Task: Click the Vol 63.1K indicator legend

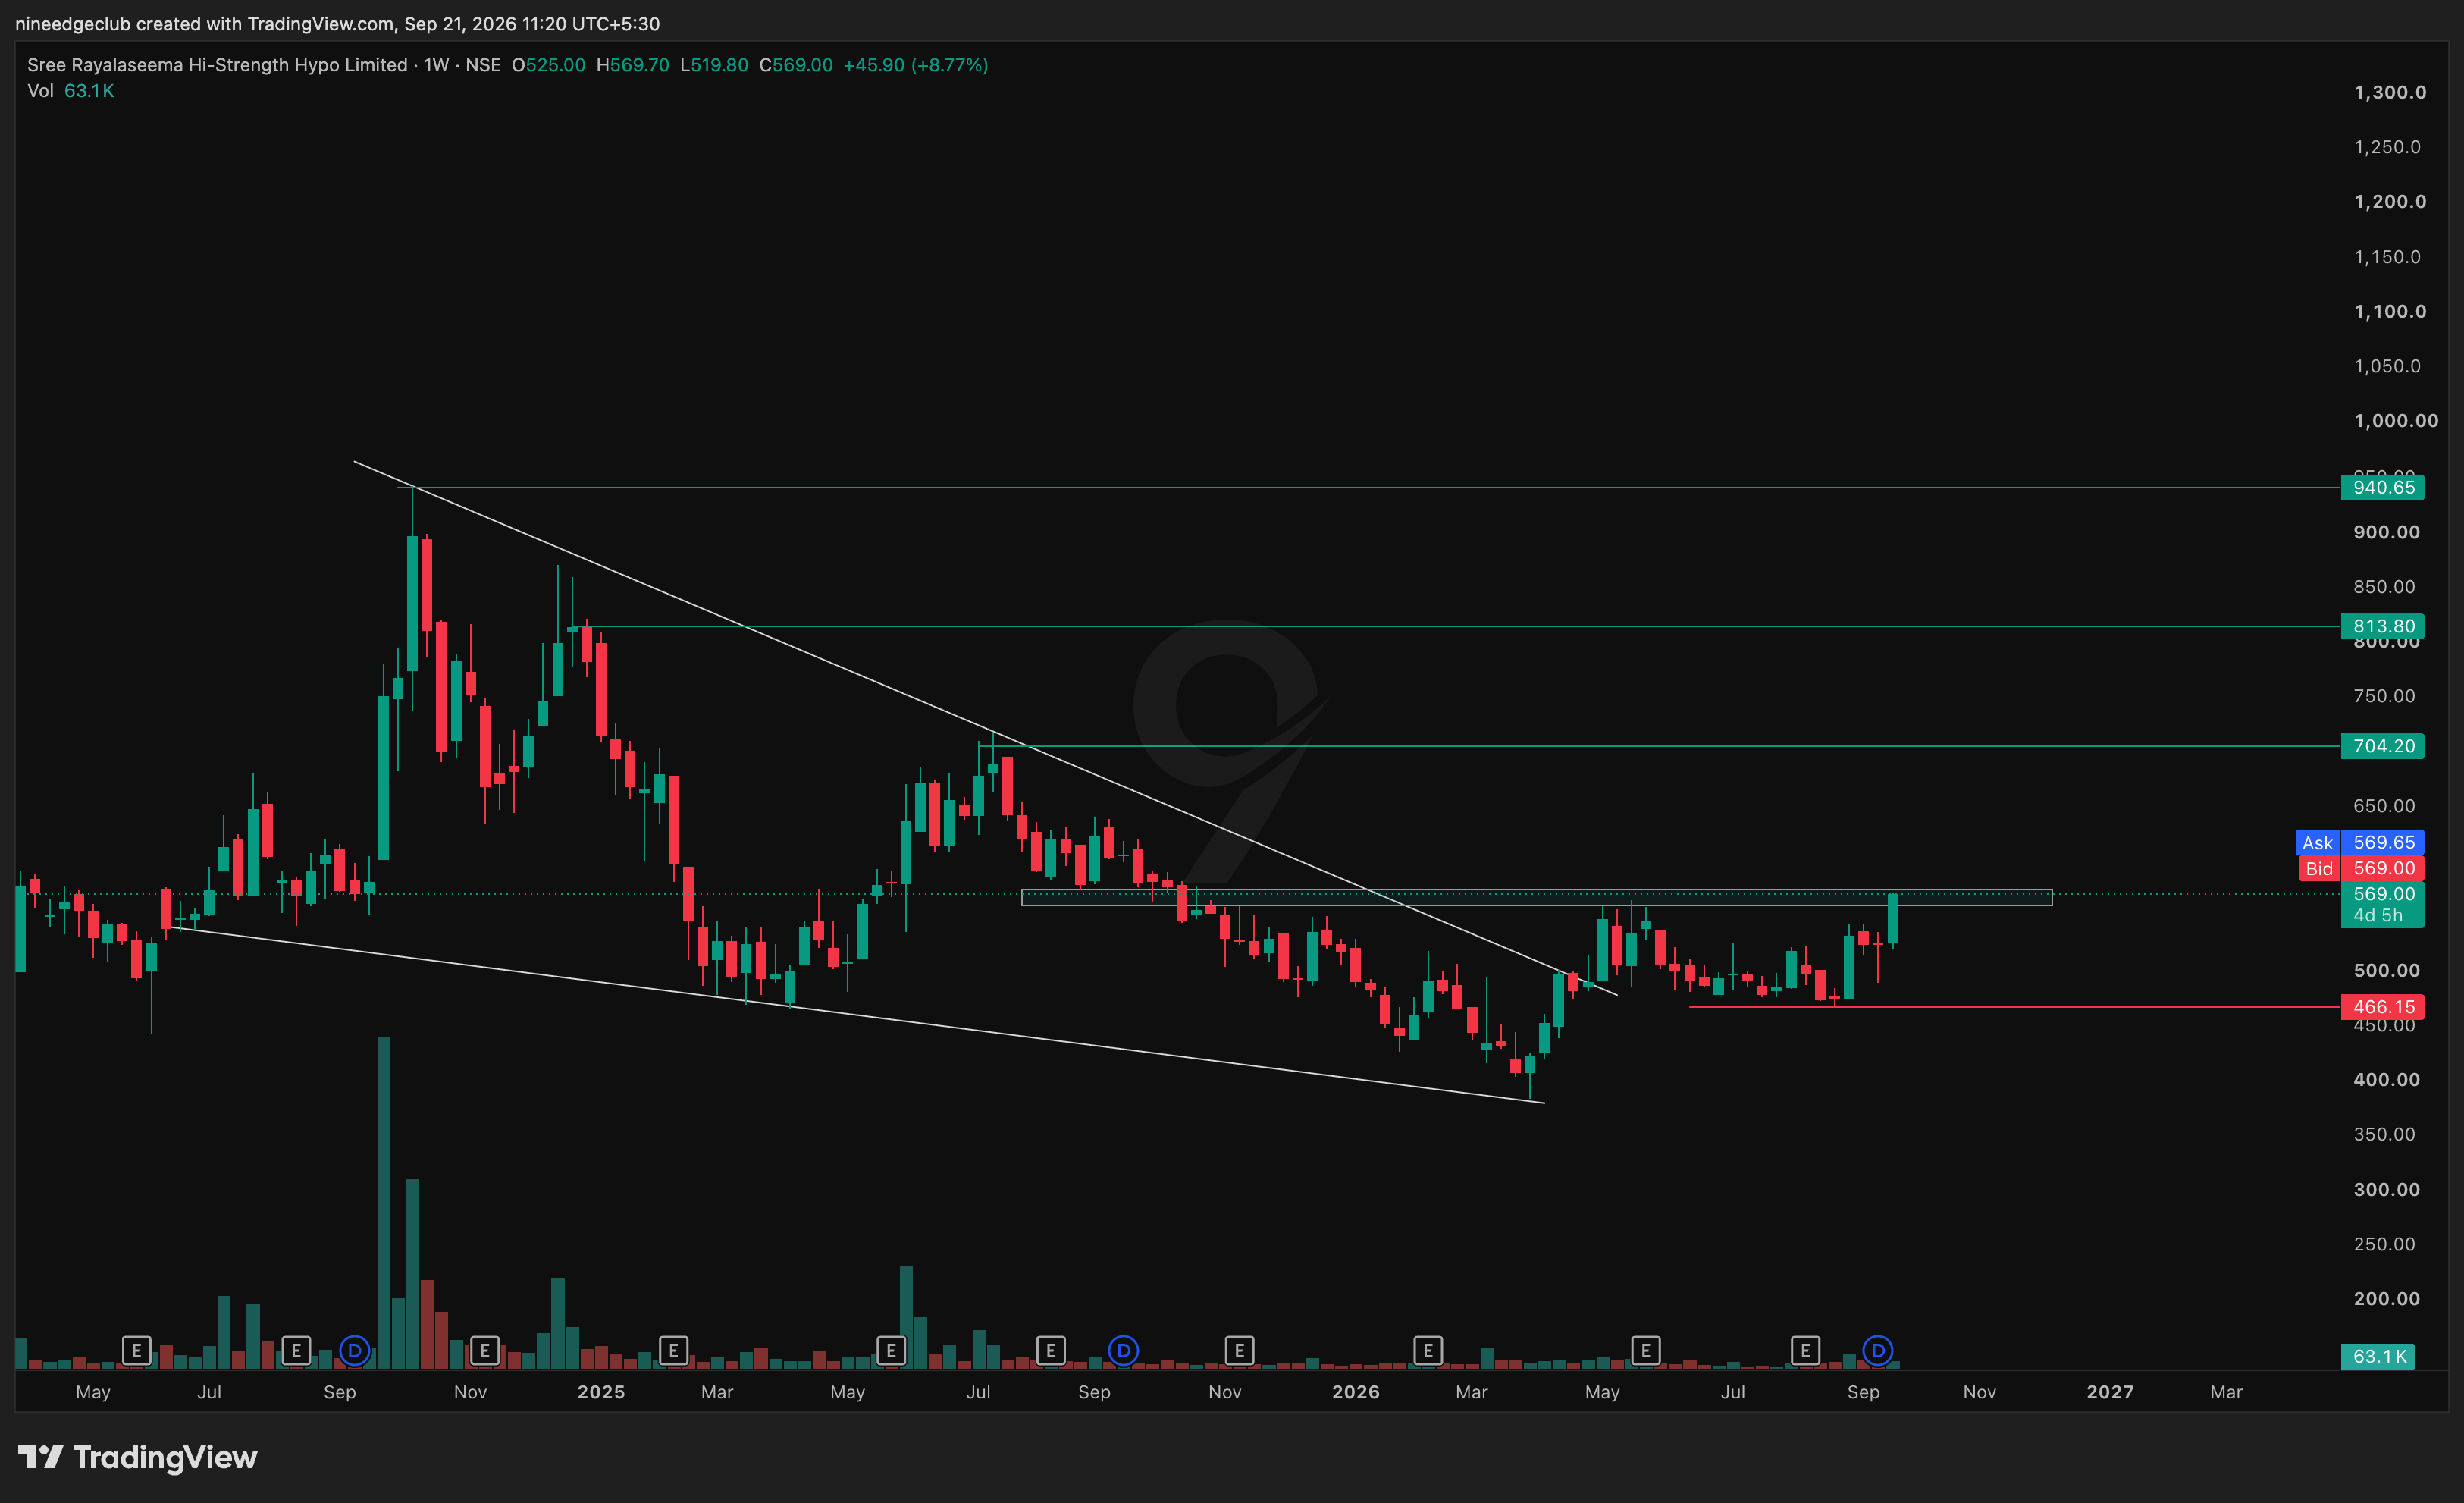Action: coord(71,91)
